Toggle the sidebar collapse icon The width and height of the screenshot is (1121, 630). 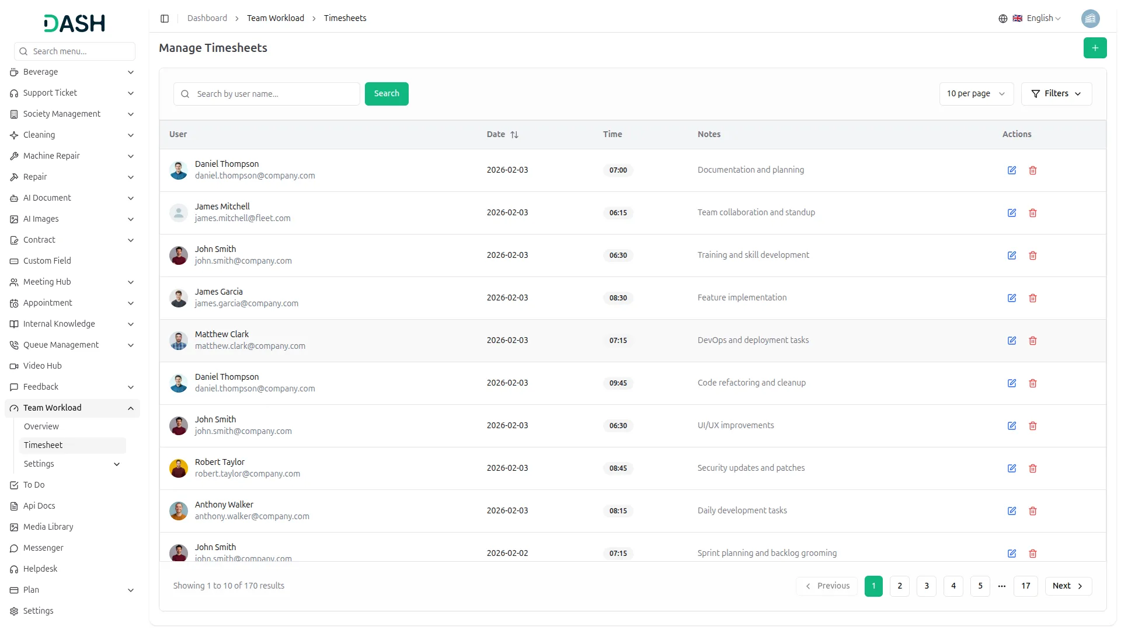[x=165, y=19]
